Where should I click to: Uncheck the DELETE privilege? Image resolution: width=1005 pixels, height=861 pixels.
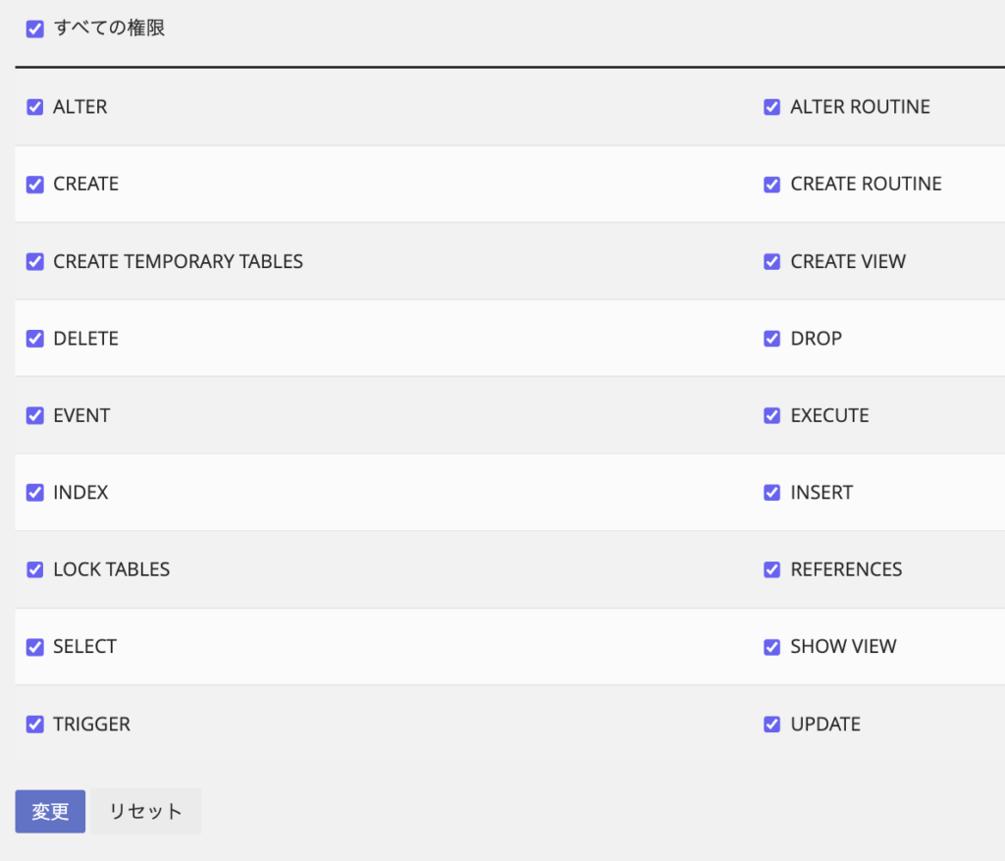pos(35,339)
